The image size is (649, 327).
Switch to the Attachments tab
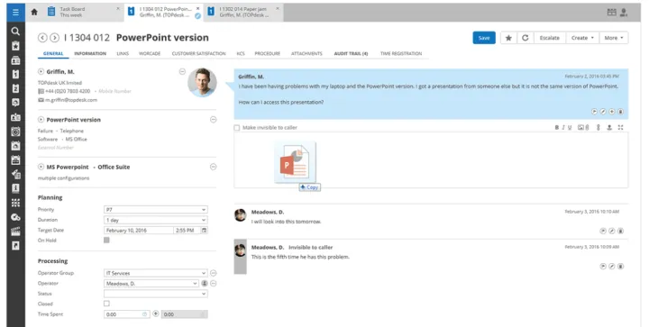[306, 53]
